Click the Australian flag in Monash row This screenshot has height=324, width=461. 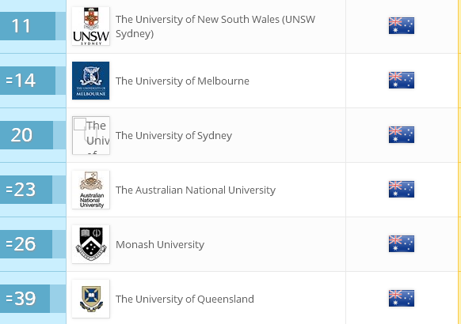(x=402, y=244)
